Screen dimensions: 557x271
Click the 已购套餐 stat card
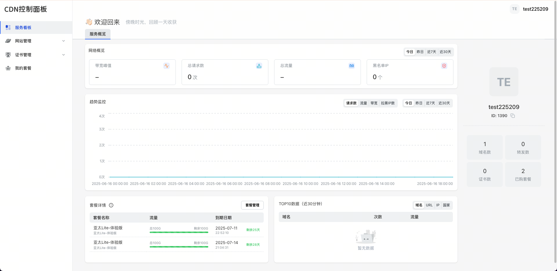tap(523, 174)
